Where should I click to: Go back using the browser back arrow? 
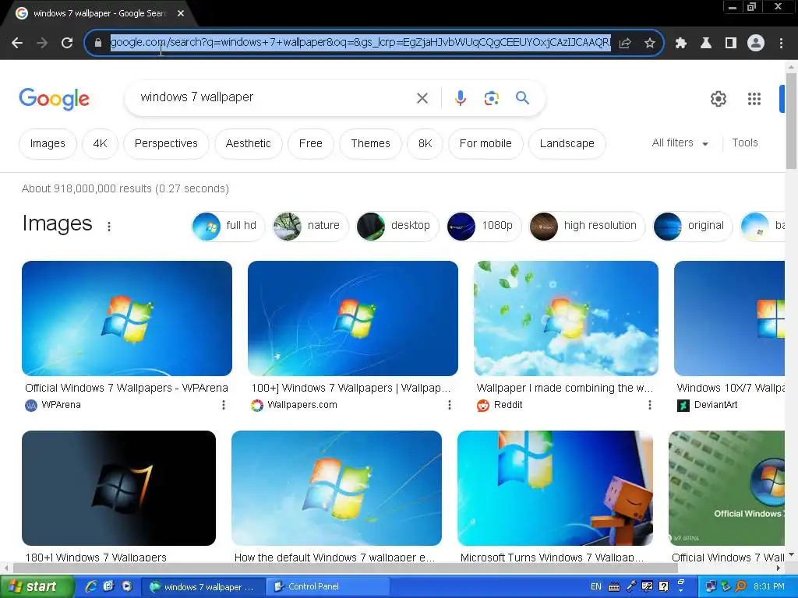[17, 43]
